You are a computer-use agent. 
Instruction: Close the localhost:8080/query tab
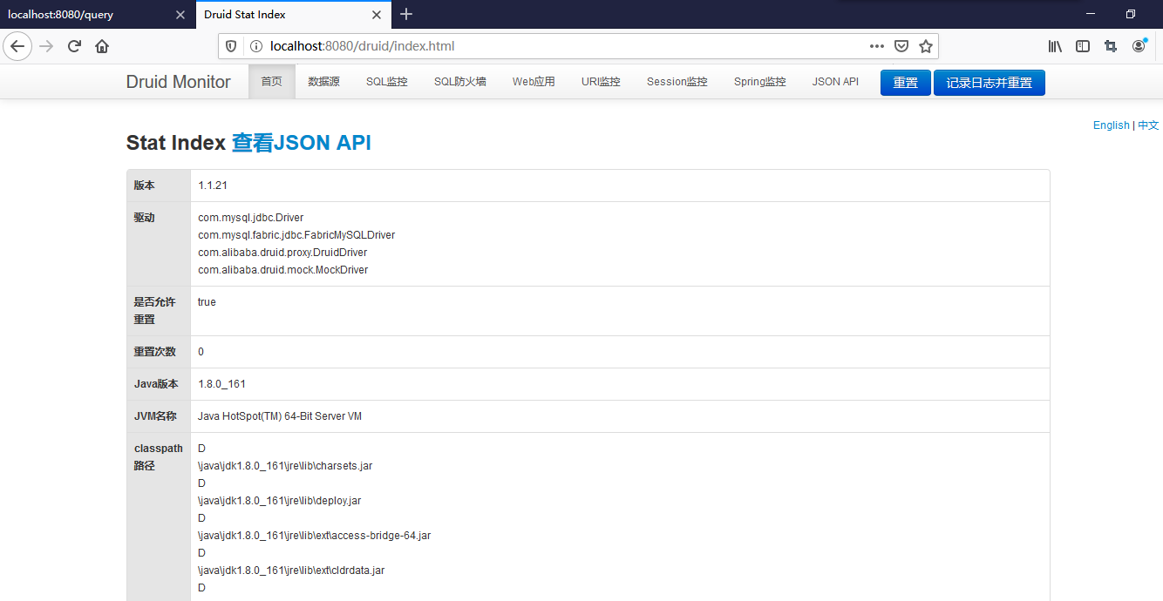point(180,15)
